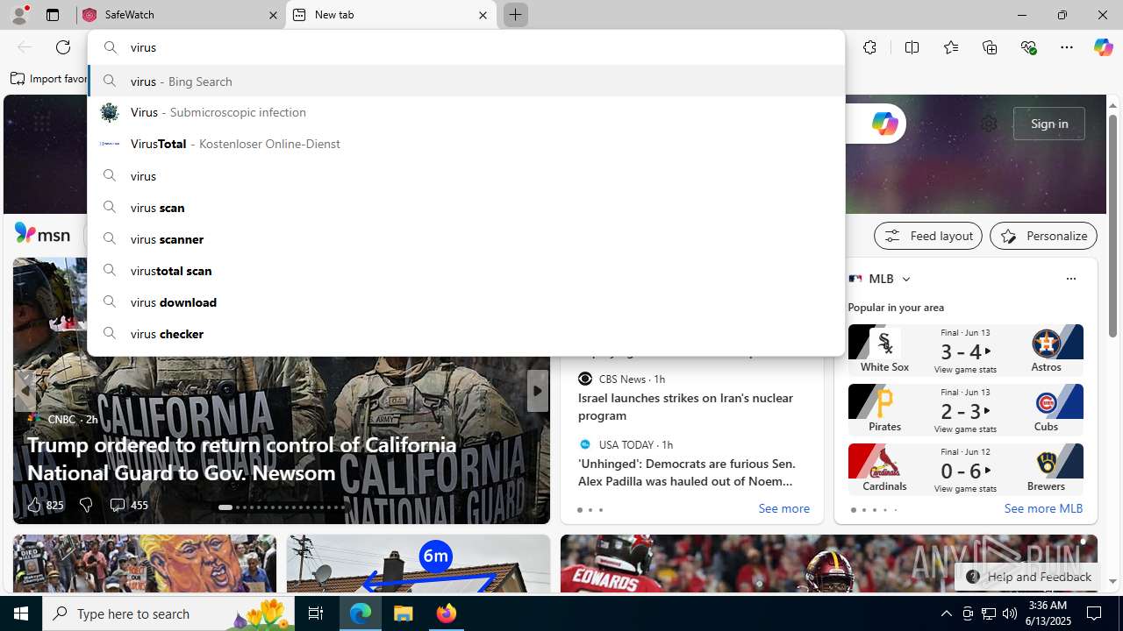
Task: Open Browser essentials icon
Action: pos(1028,47)
